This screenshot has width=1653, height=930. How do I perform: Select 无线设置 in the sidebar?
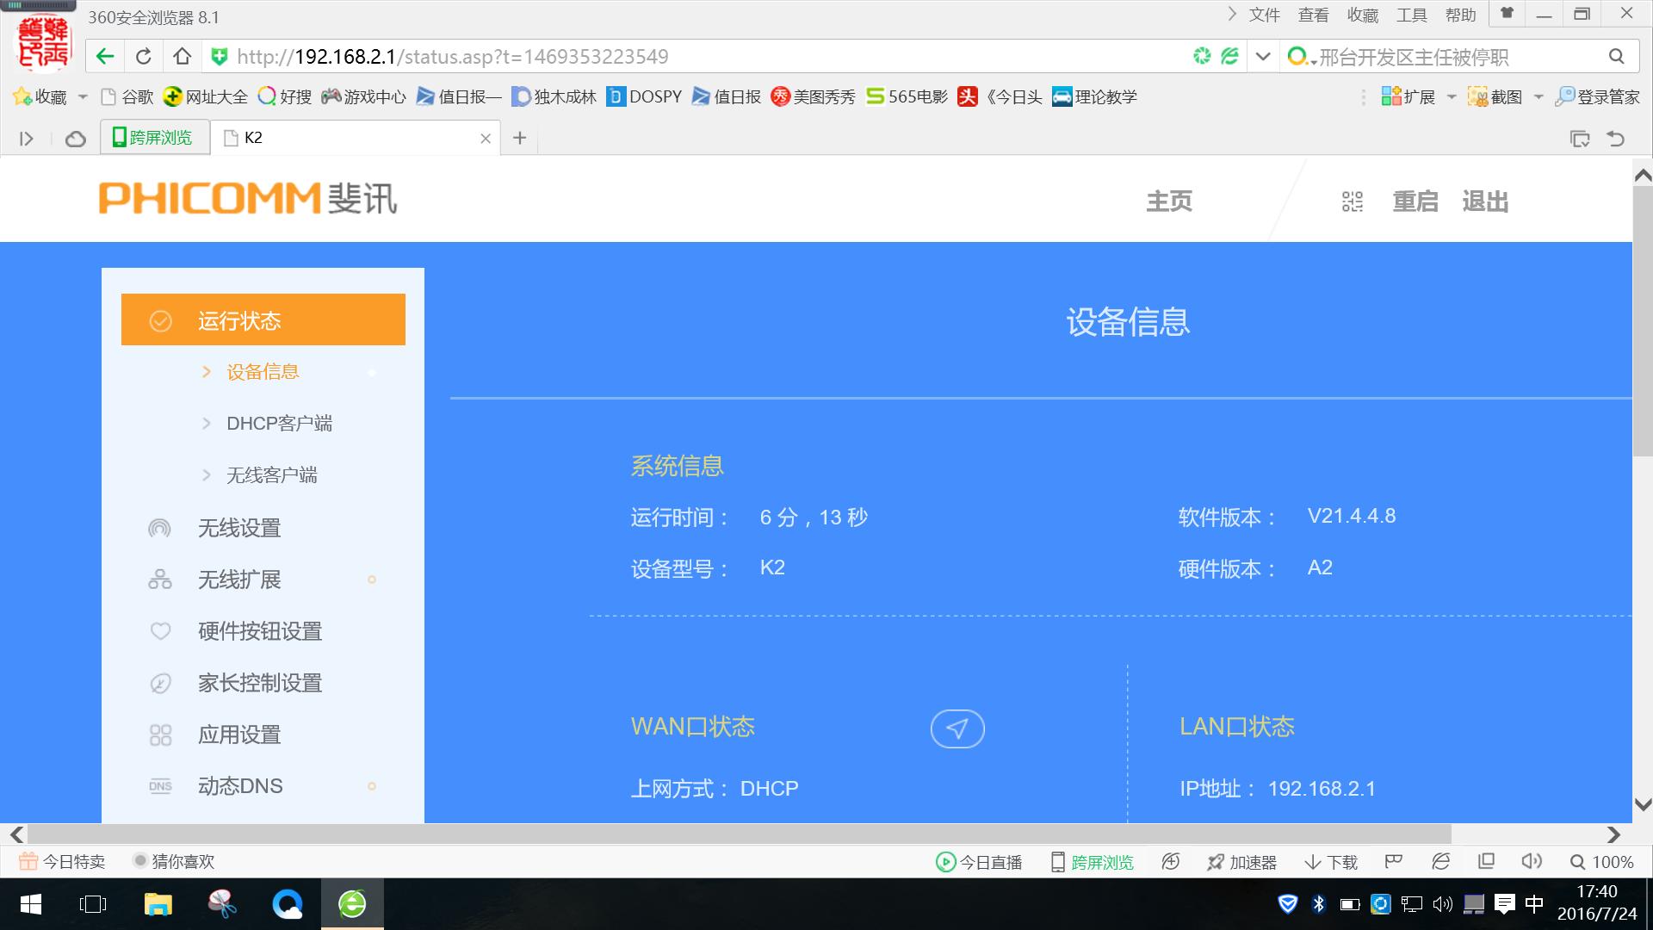(x=238, y=528)
